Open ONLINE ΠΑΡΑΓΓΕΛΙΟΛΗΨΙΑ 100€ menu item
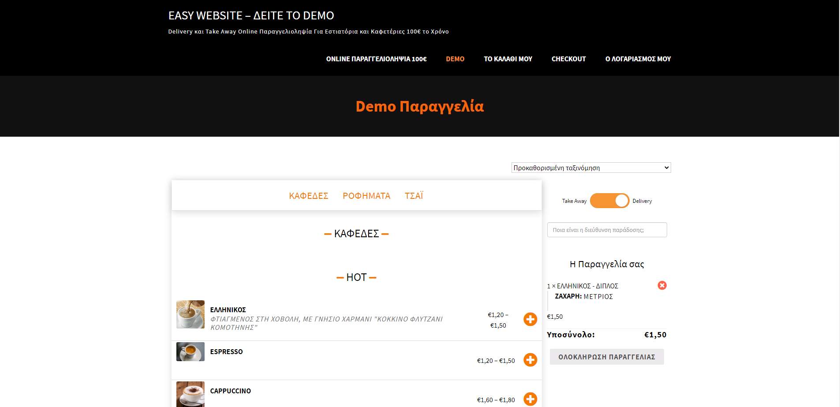 pyautogui.click(x=376, y=59)
